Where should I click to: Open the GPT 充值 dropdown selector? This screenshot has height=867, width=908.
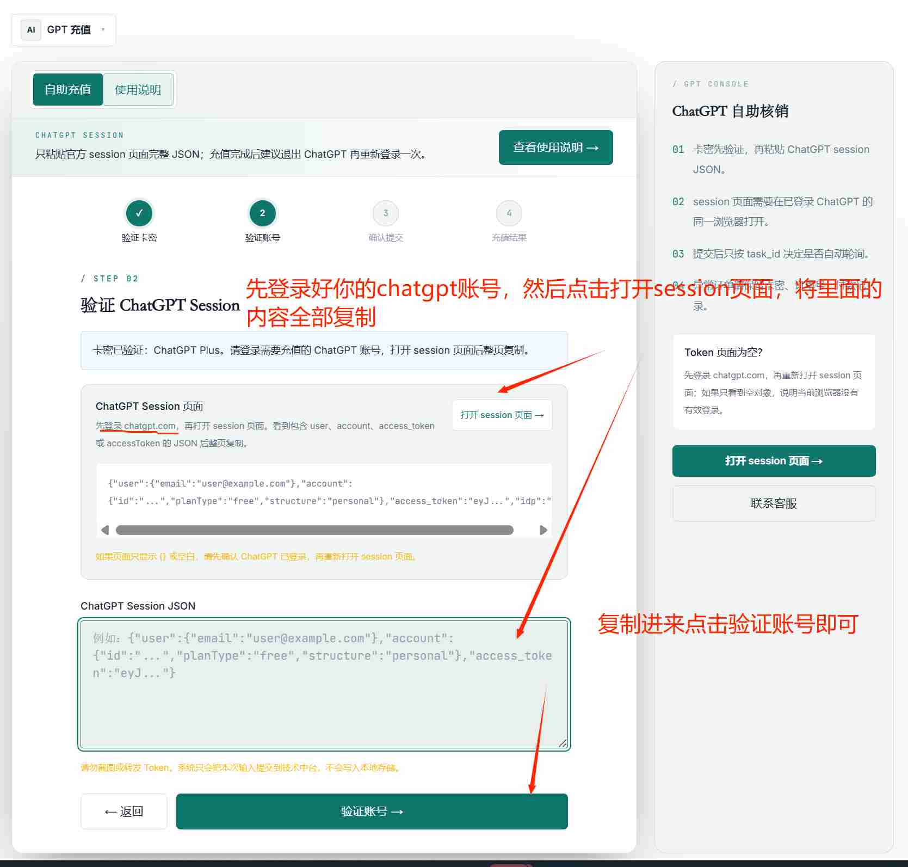(64, 30)
